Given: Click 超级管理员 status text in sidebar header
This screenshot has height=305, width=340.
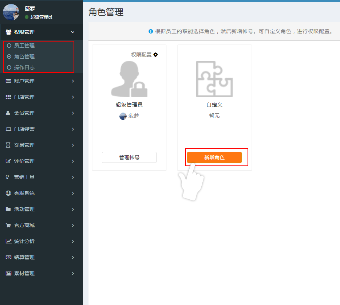Looking at the screenshot, I should click(x=41, y=17).
